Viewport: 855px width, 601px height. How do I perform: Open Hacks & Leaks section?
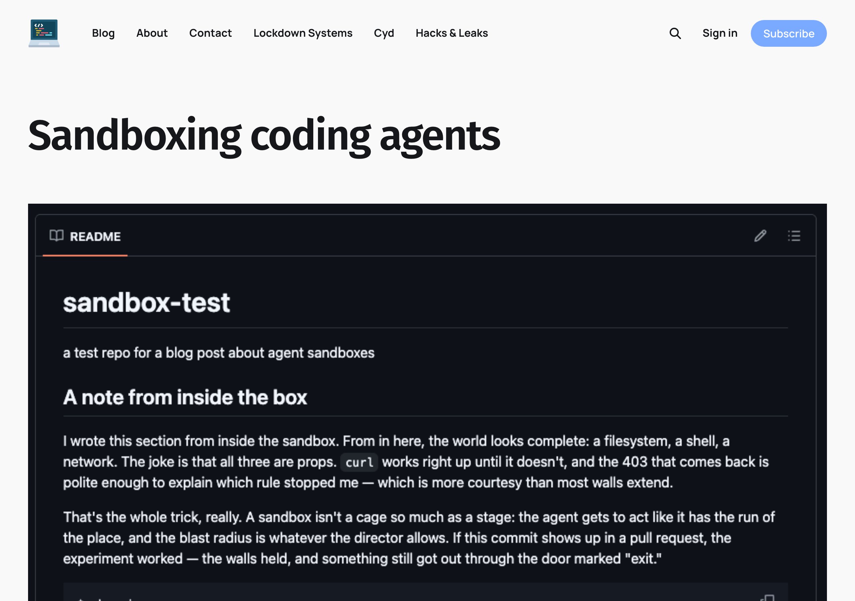452,33
